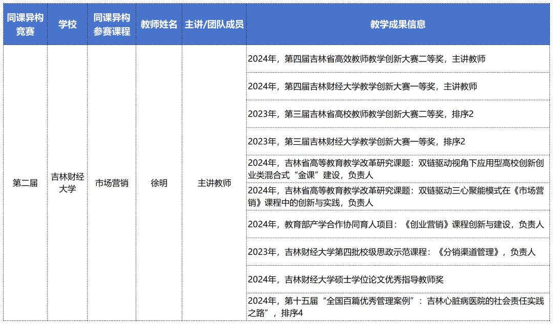The height and width of the screenshot is (324, 553).
Task: Click the 同课异构竞赛 column header
Action: (25, 25)
